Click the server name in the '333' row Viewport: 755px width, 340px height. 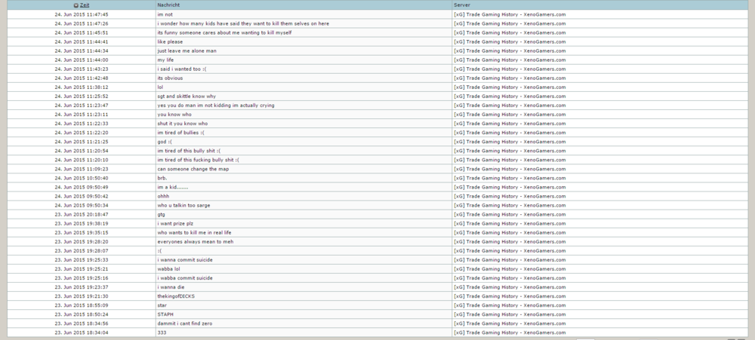(510, 332)
